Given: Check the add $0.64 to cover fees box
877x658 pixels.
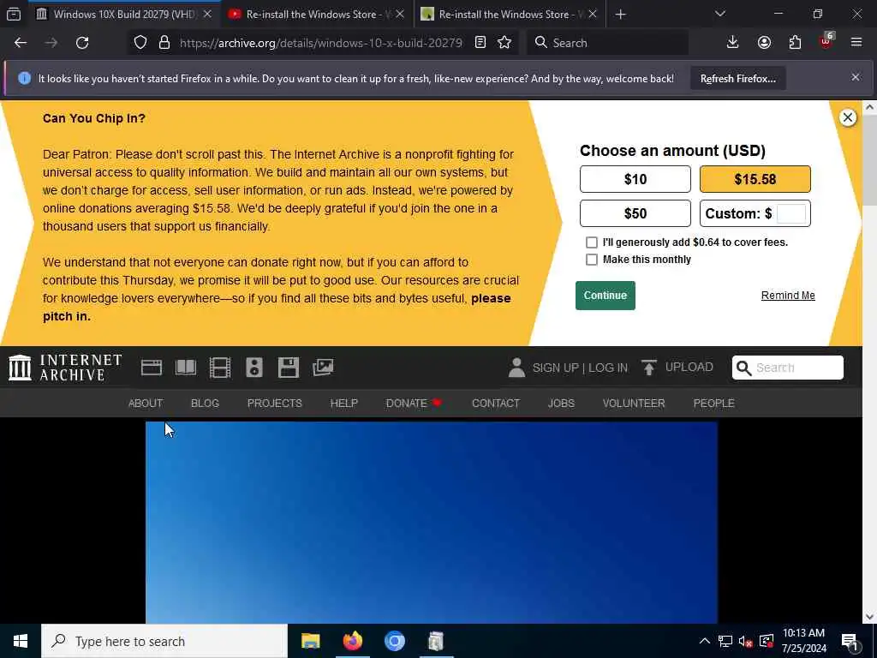Looking at the screenshot, I should click(591, 242).
